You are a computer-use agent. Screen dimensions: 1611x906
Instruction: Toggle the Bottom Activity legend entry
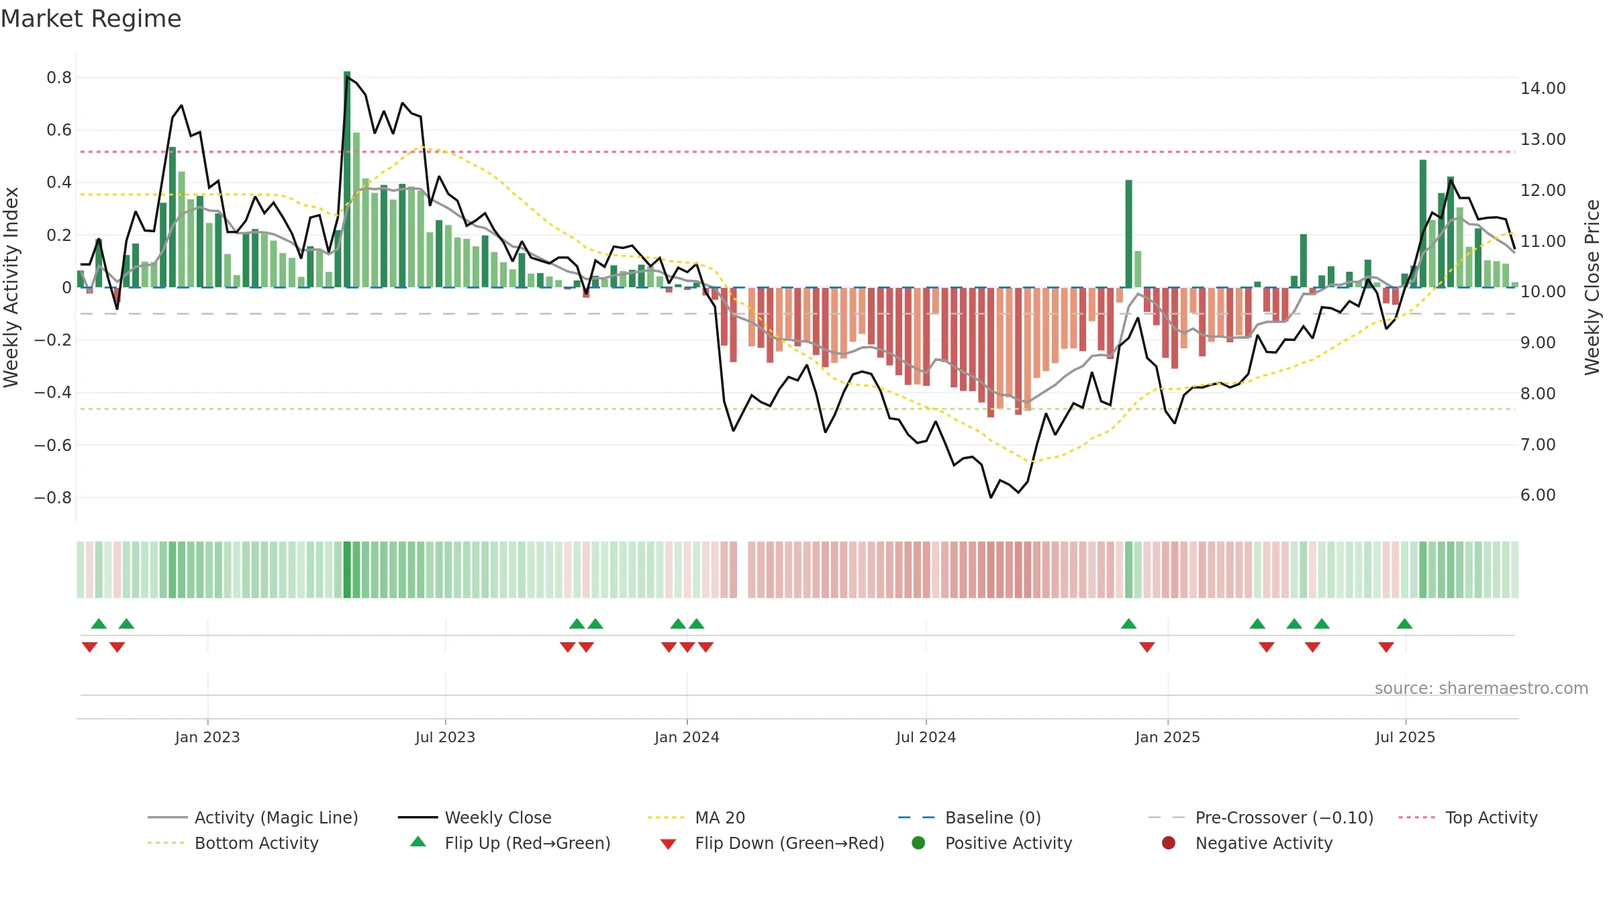(x=233, y=843)
